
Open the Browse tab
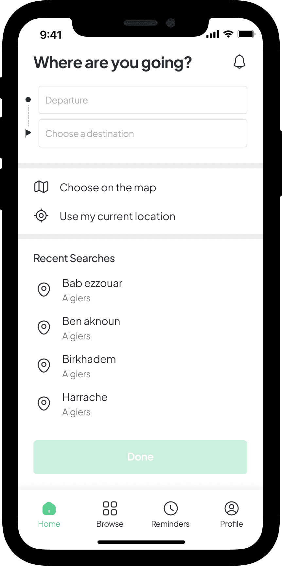[x=110, y=515]
